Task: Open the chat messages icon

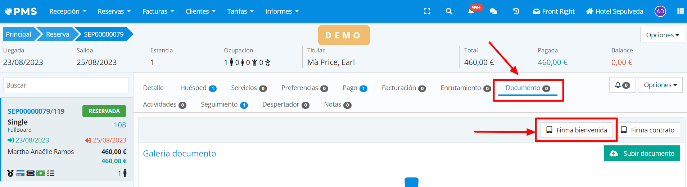Action: (x=493, y=11)
